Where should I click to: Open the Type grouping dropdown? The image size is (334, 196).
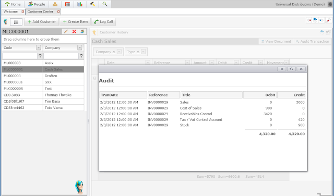point(143,52)
